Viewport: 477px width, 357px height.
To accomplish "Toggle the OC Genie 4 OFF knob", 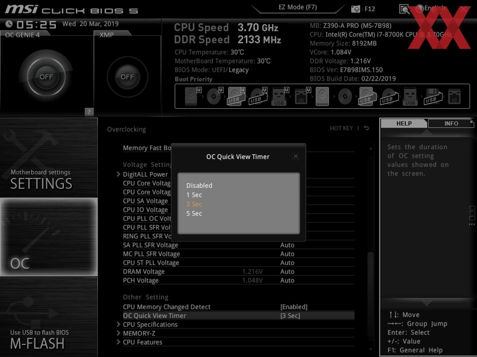I will coord(46,77).
